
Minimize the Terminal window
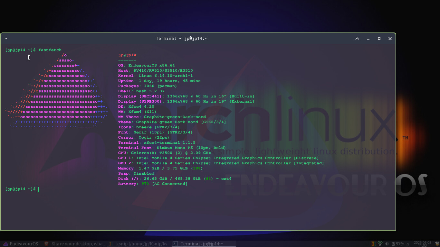point(368,39)
